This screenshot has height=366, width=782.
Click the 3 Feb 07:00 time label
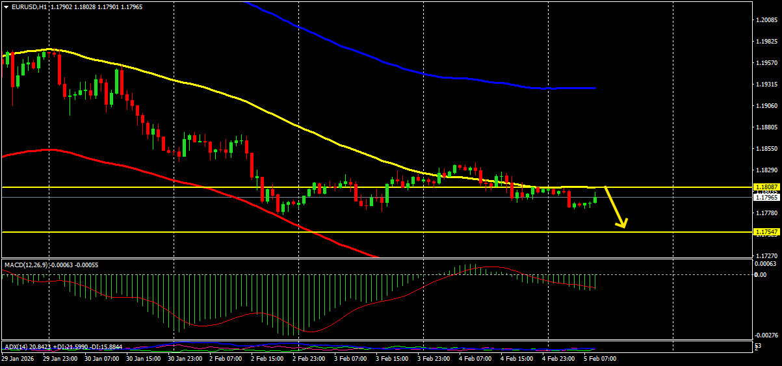tap(350, 358)
